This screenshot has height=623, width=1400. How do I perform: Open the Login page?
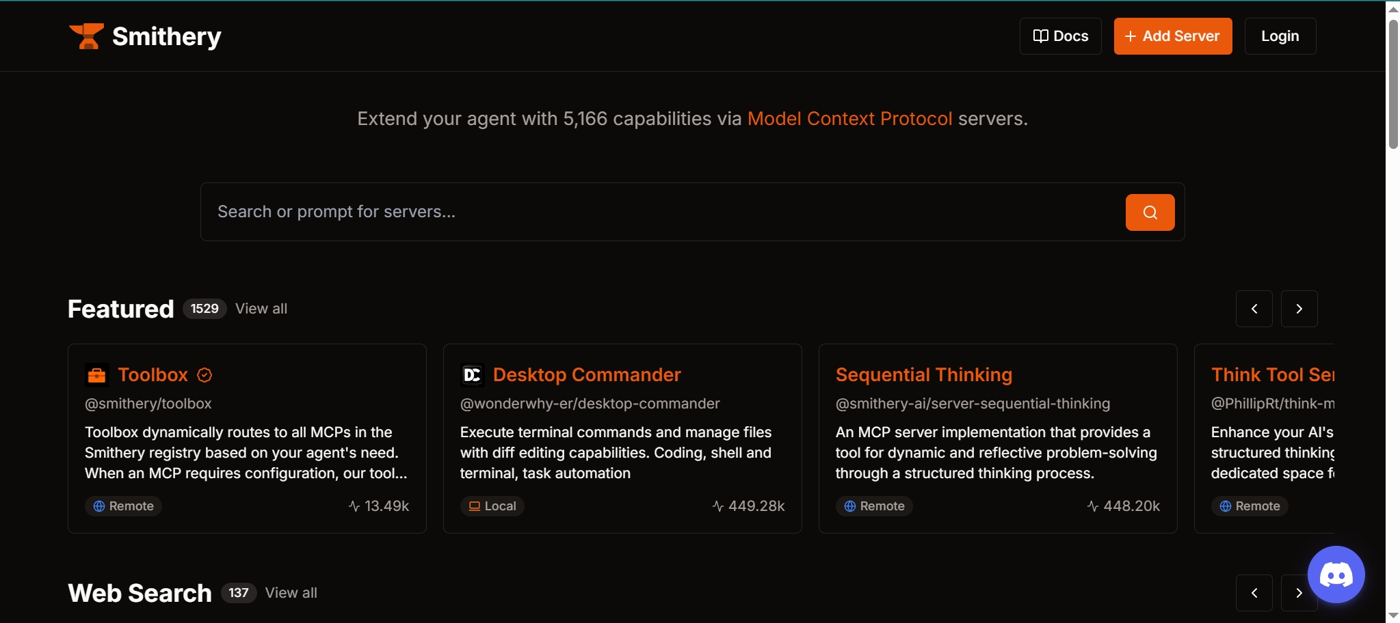[1280, 36]
